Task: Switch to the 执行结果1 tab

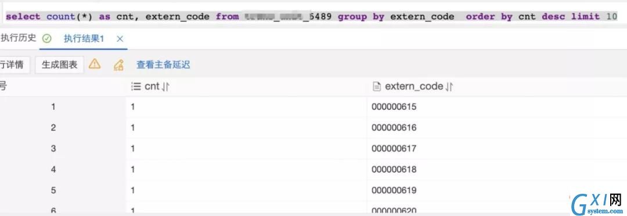Action: pos(84,39)
